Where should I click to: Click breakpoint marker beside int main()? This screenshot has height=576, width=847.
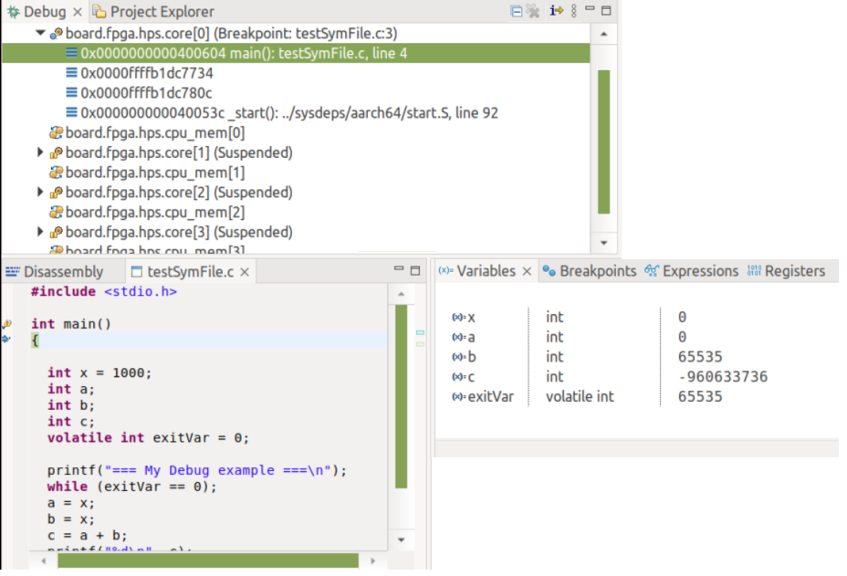[6, 324]
